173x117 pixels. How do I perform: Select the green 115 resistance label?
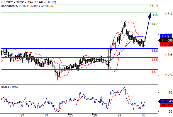[x=155, y=15]
